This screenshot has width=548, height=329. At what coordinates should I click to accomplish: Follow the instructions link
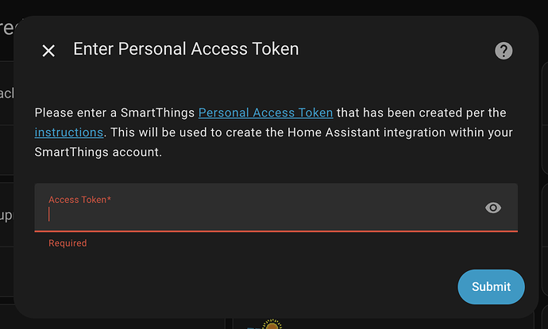pyautogui.click(x=69, y=132)
